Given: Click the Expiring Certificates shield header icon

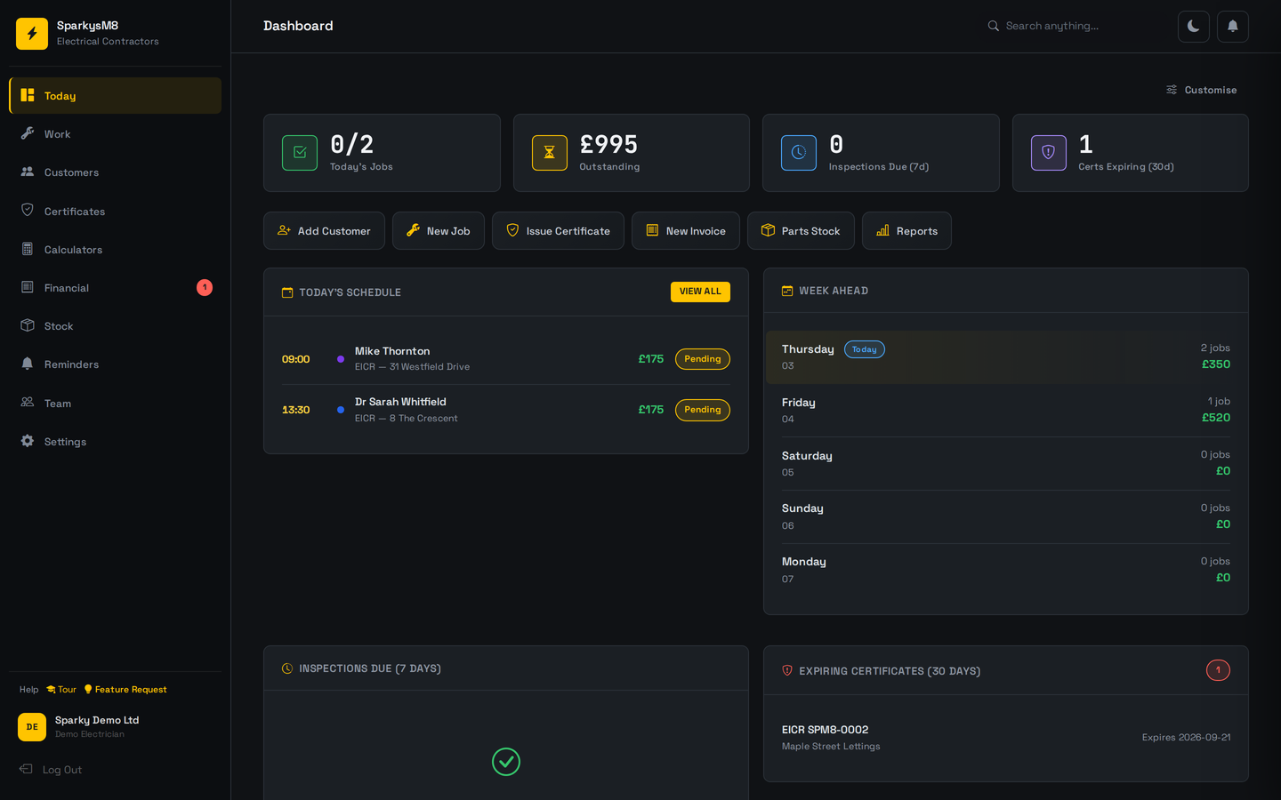Looking at the screenshot, I should tap(787, 670).
